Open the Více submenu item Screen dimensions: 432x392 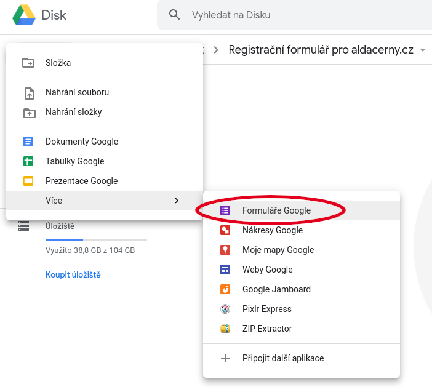[105, 201]
